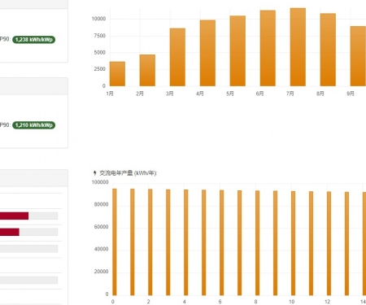Click the green 1,238 kWh/kWp badge
The height and width of the screenshot is (305, 366).
point(33,40)
